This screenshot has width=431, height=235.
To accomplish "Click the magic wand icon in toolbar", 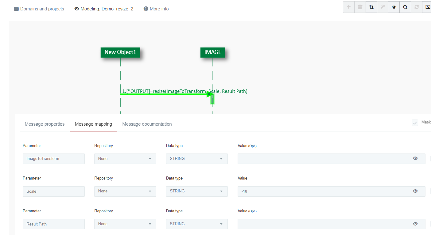I will point(382,7).
